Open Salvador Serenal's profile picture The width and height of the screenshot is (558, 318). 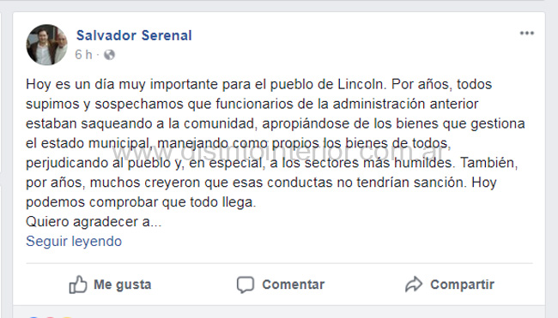pyautogui.click(x=46, y=45)
